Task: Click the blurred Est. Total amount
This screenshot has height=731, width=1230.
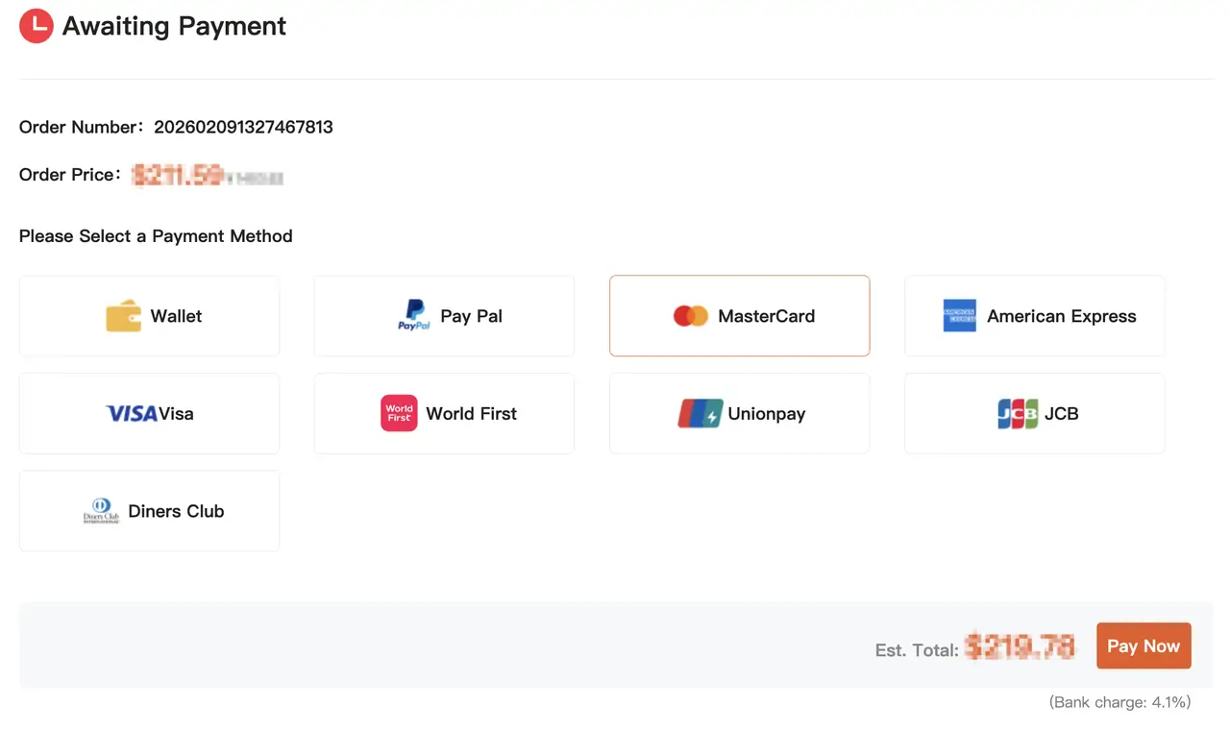Action: (x=1020, y=647)
